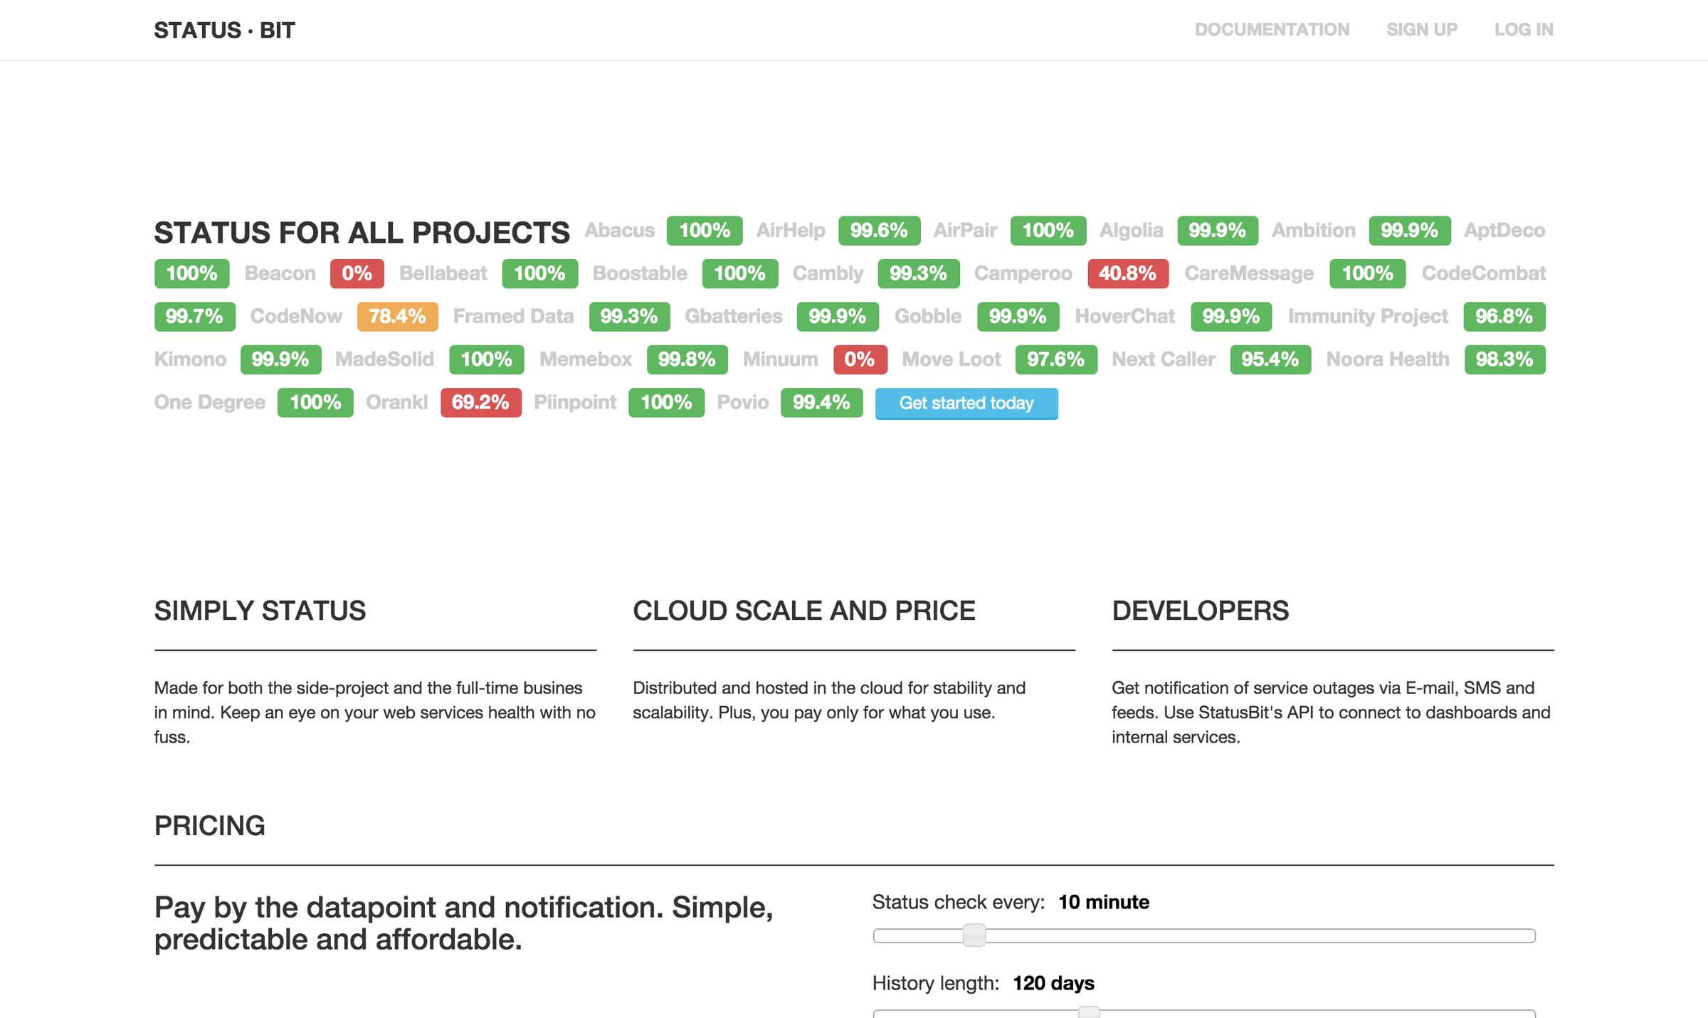Adjust the status check frequency slider
Image resolution: width=1708 pixels, height=1018 pixels.
(x=974, y=935)
